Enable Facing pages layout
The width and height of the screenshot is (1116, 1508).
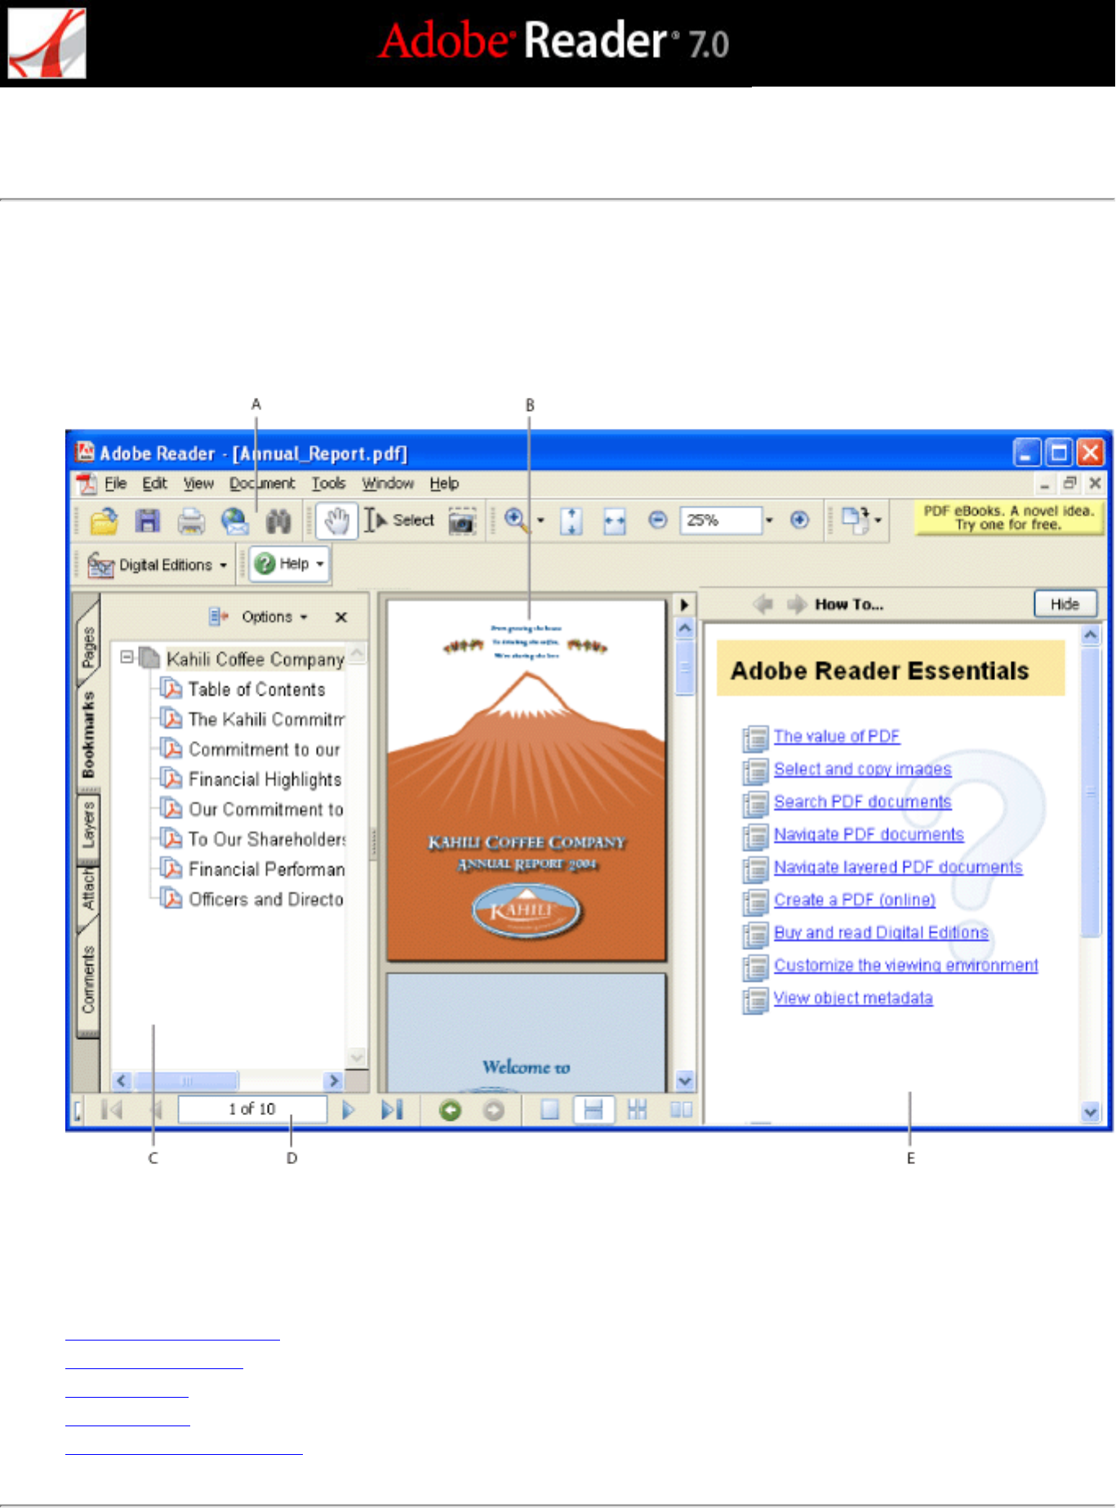(681, 1110)
